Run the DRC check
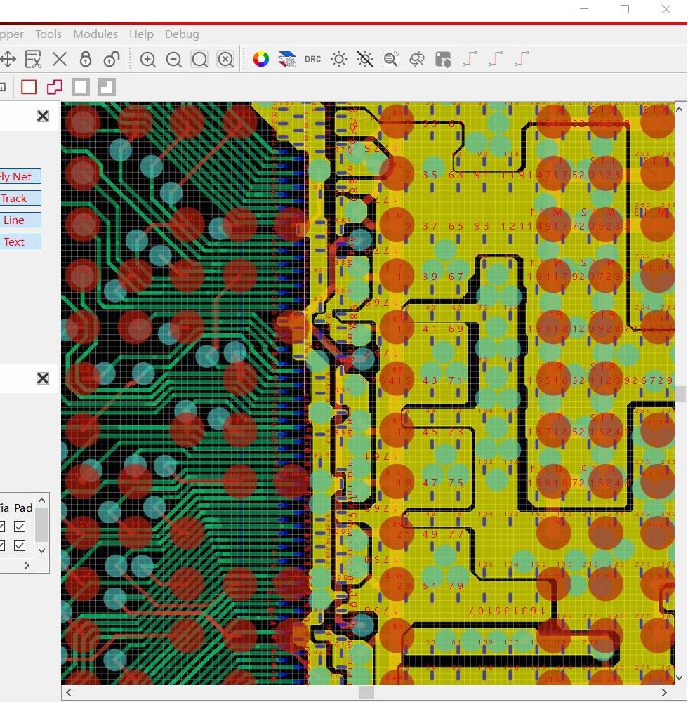The width and height of the screenshot is (688, 702). click(313, 59)
